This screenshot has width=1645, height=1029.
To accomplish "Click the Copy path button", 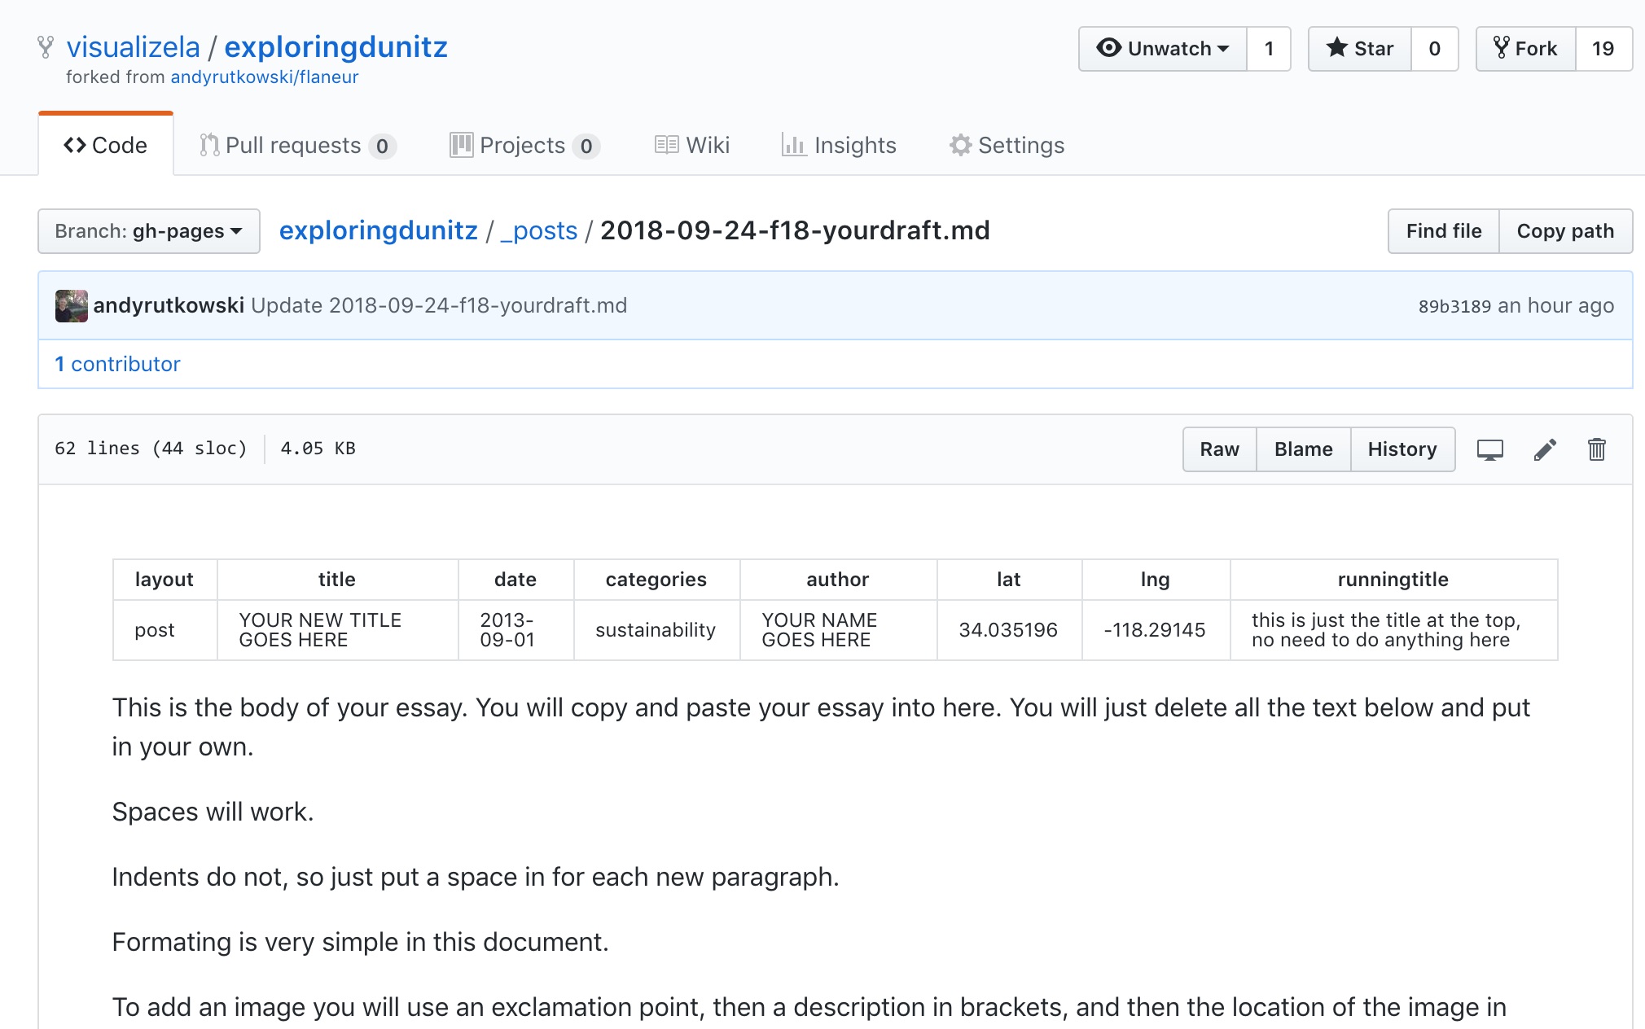I will (x=1564, y=231).
